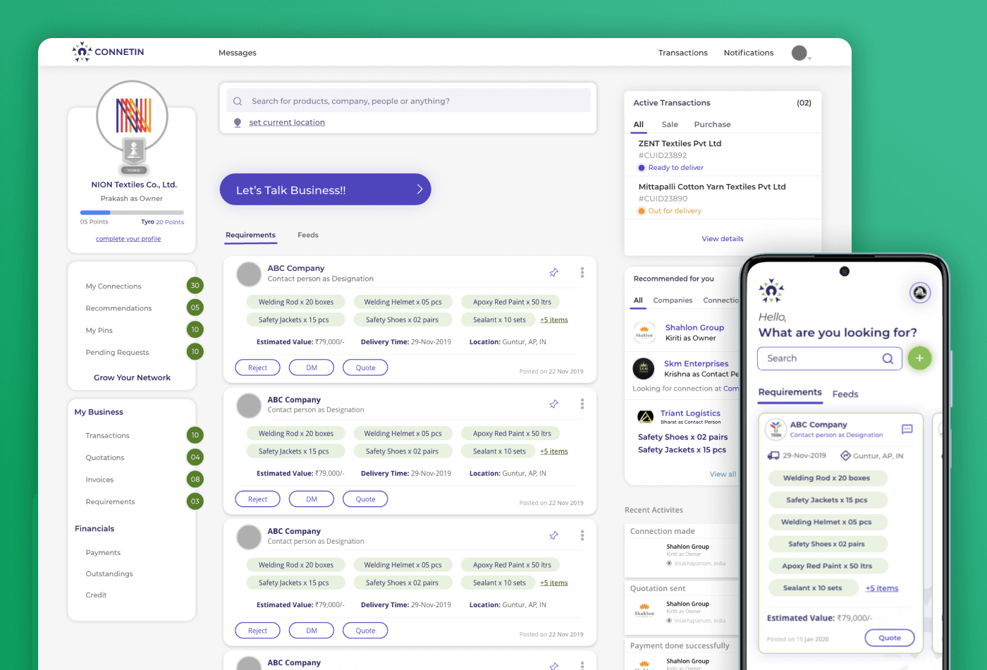The height and width of the screenshot is (670, 987).
Task: Open Transactions in the top navigation
Action: [683, 53]
